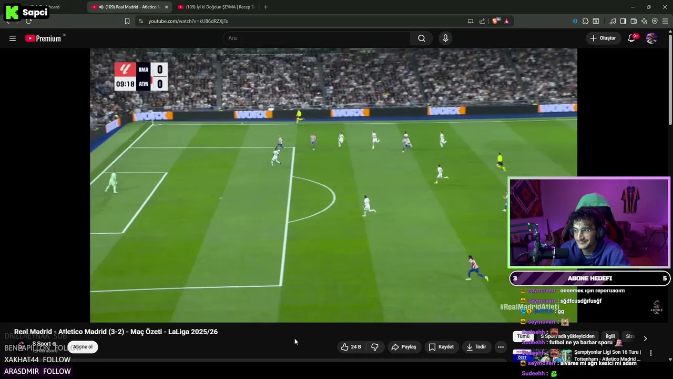This screenshot has height=379, width=673.
Task: Start voice search with microphone icon
Action: tap(445, 38)
